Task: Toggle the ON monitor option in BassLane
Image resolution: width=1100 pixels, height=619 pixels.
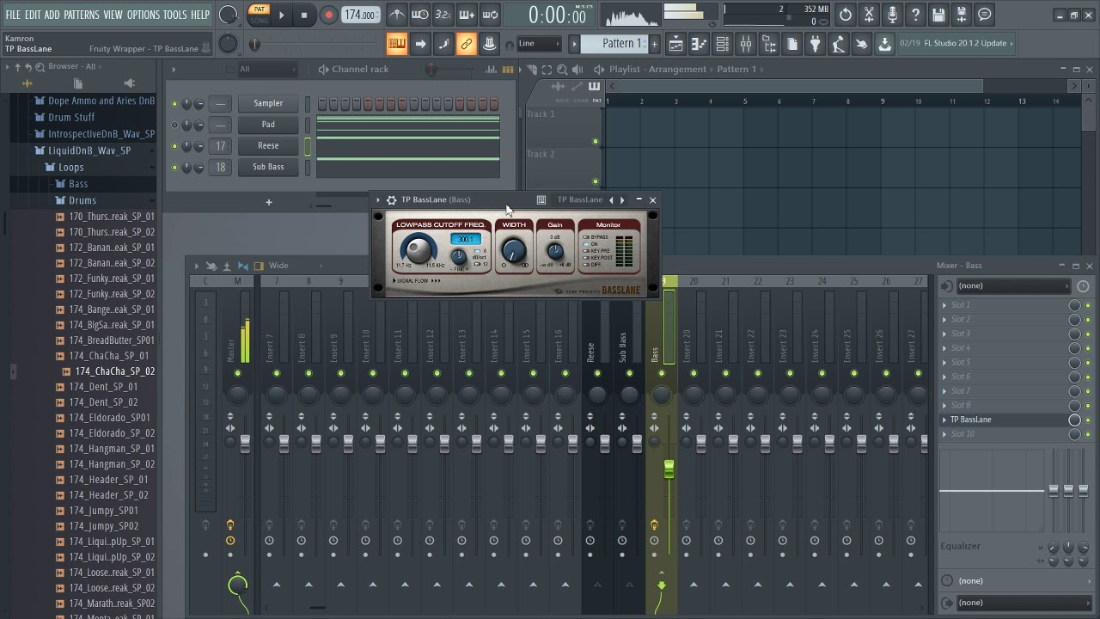Action: coord(586,244)
